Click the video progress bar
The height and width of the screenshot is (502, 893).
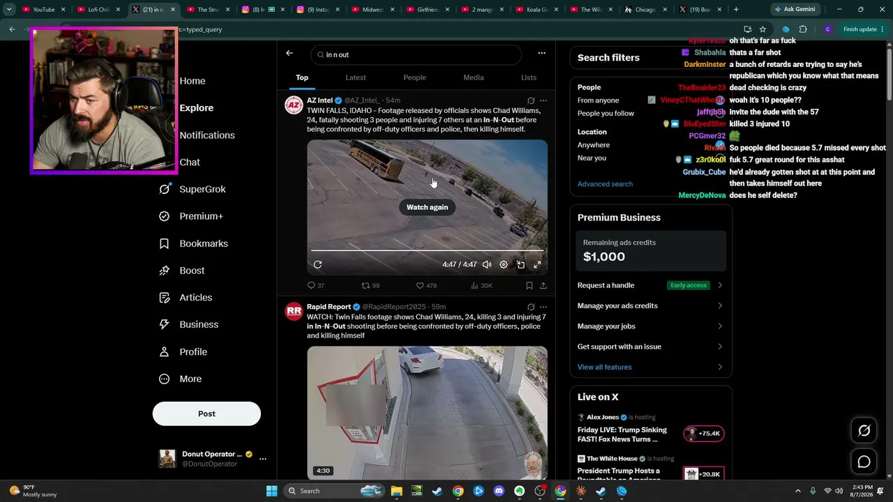pos(427,250)
